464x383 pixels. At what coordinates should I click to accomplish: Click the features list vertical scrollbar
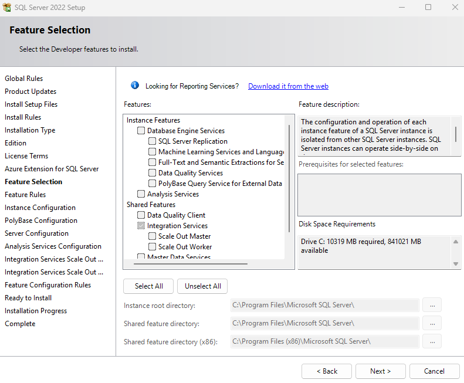click(x=289, y=178)
